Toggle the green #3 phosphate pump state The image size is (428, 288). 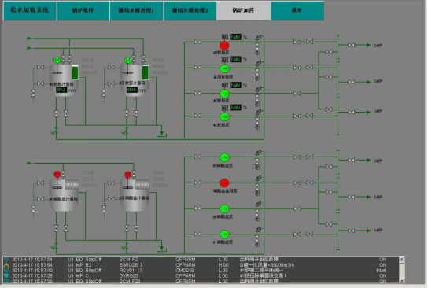pyautogui.click(x=224, y=157)
